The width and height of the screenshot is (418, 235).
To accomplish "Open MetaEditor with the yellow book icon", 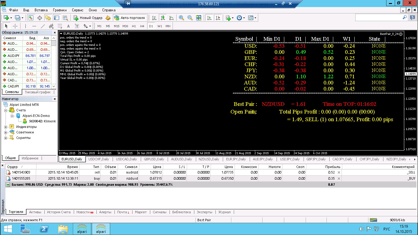I will click(x=108, y=18).
